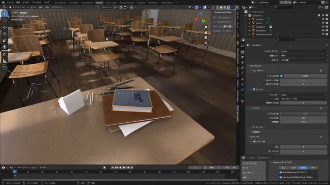Select the Scale tool
The width and height of the screenshot is (330, 185).
coord(5,41)
